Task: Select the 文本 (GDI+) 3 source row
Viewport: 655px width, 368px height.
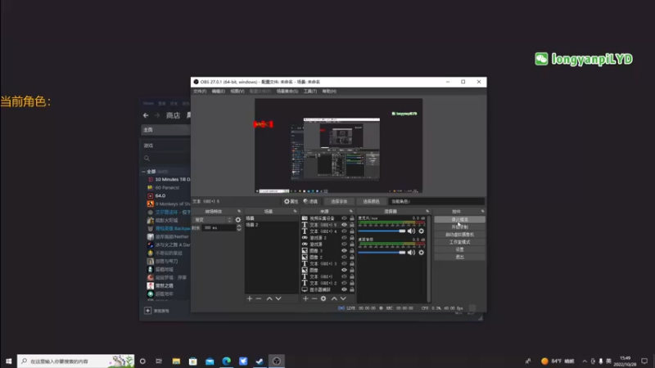Action: point(328,263)
